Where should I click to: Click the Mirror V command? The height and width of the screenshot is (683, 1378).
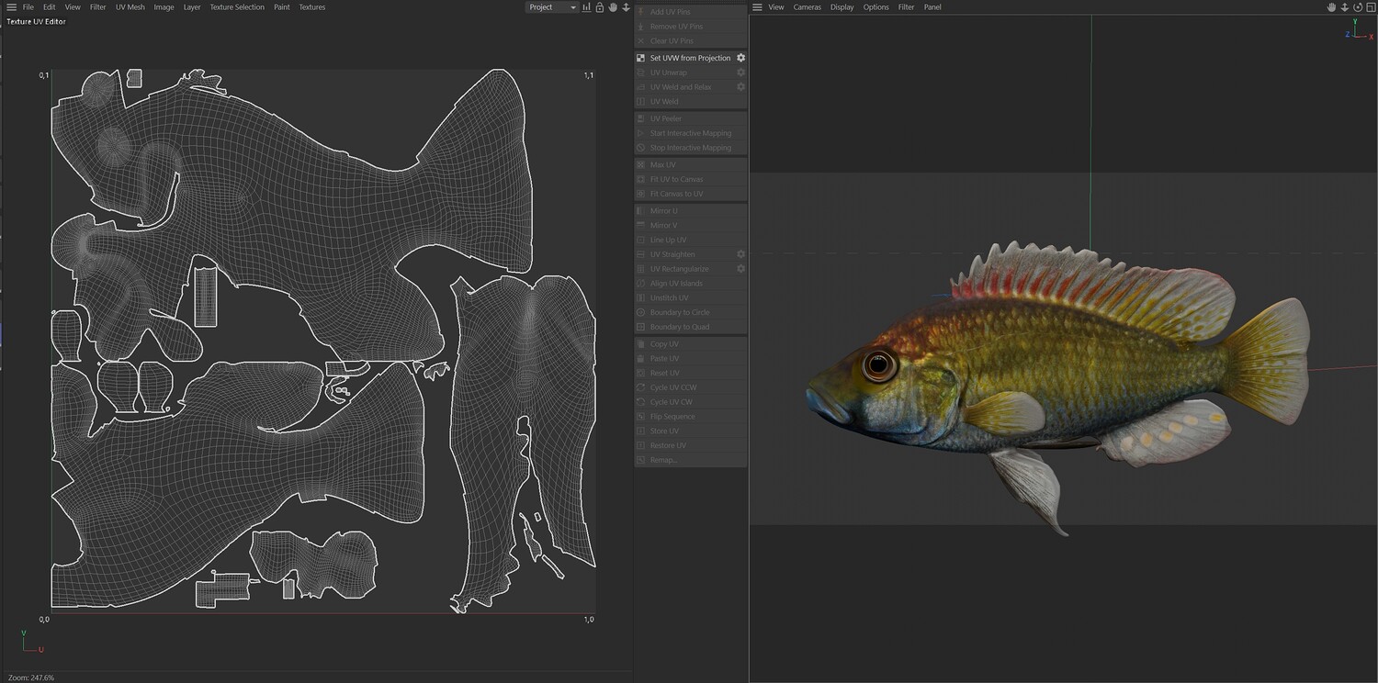tap(691, 225)
